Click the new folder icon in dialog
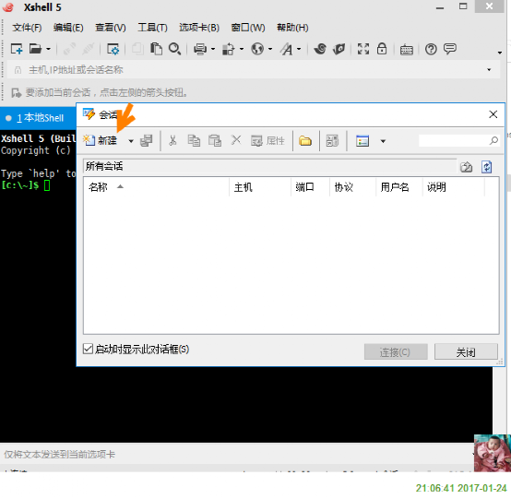The image size is (511, 499). pos(305,141)
